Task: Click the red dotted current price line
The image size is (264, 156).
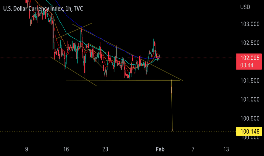Action: point(118,58)
